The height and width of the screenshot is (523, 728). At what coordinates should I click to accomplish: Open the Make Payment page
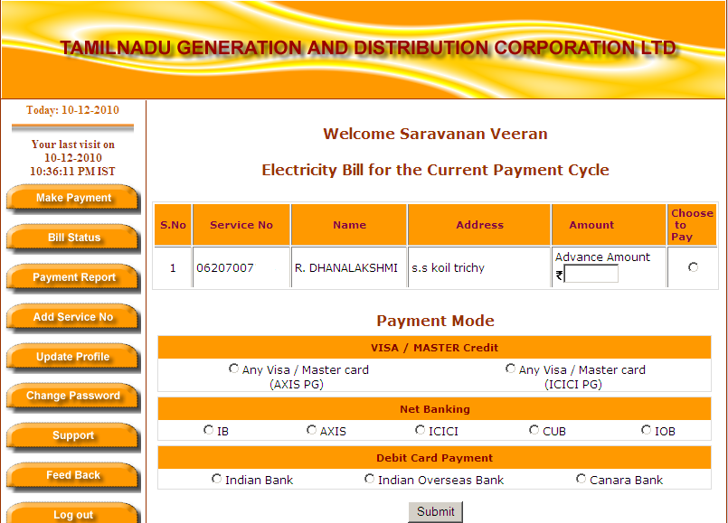pos(73,198)
